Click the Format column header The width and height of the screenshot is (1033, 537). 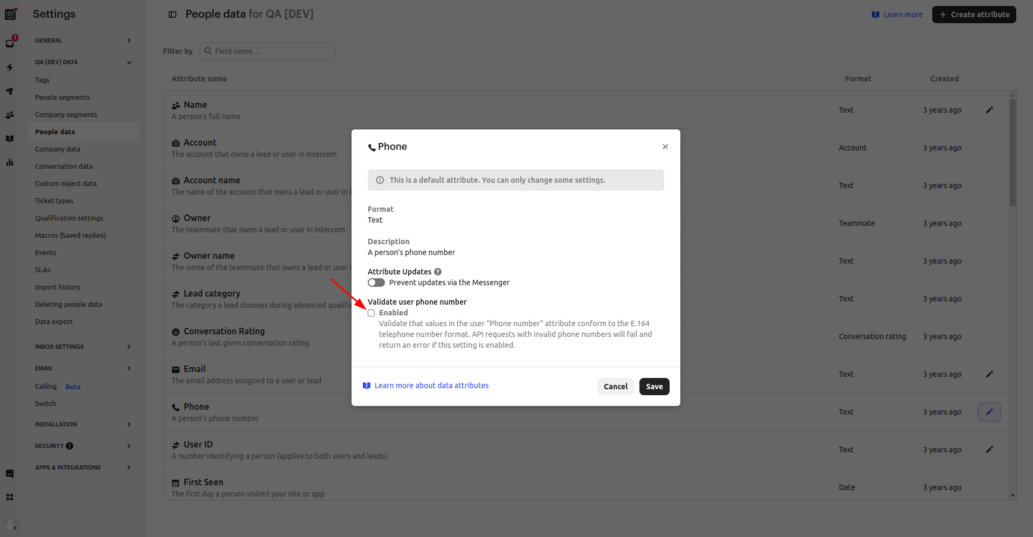coord(858,79)
